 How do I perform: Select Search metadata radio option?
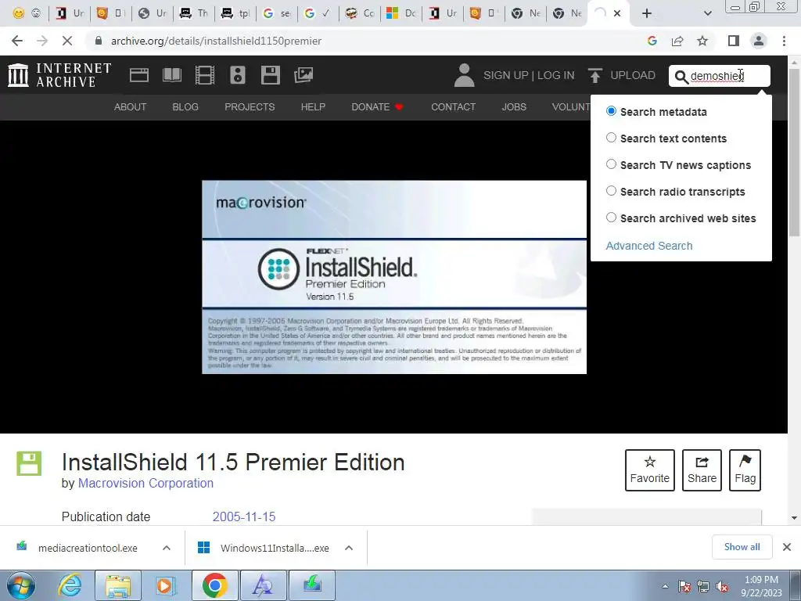[611, 111]
